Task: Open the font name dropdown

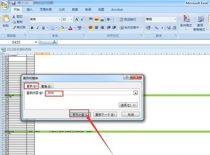Action: click(x=60, y=19)
